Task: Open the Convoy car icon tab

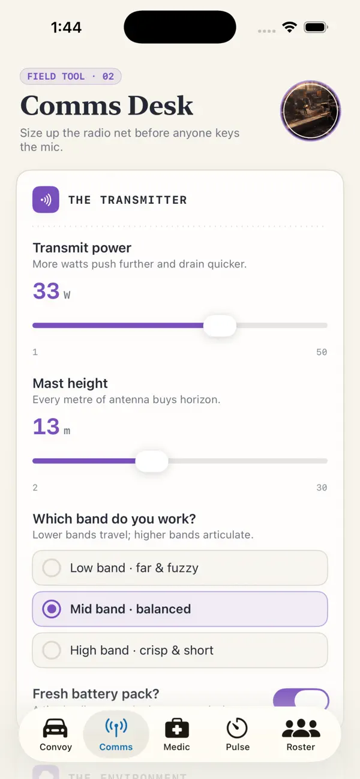Action: pos(55,729)
